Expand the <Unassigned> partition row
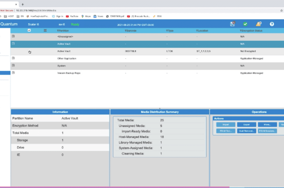 [13, 36]
